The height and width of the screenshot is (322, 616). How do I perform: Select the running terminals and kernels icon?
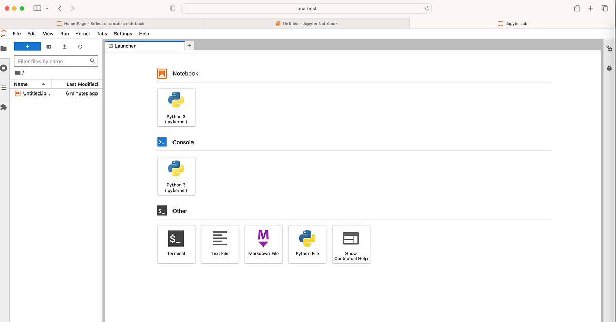point(4,68)
